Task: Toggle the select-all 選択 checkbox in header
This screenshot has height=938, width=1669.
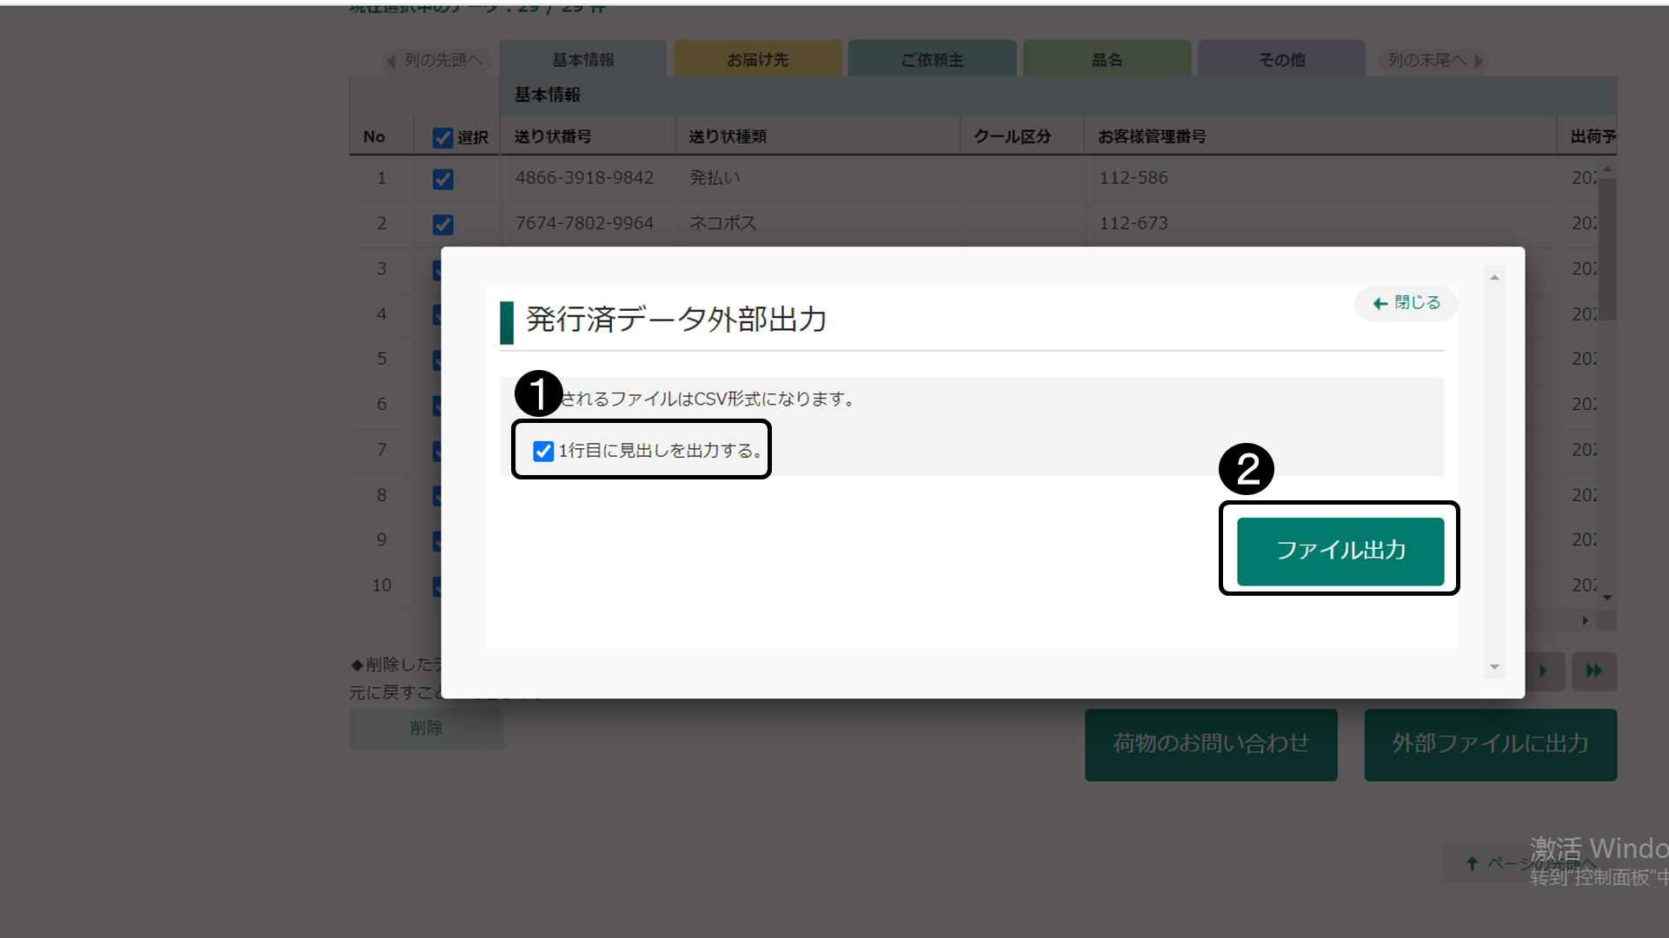Action: click(442, 137)
